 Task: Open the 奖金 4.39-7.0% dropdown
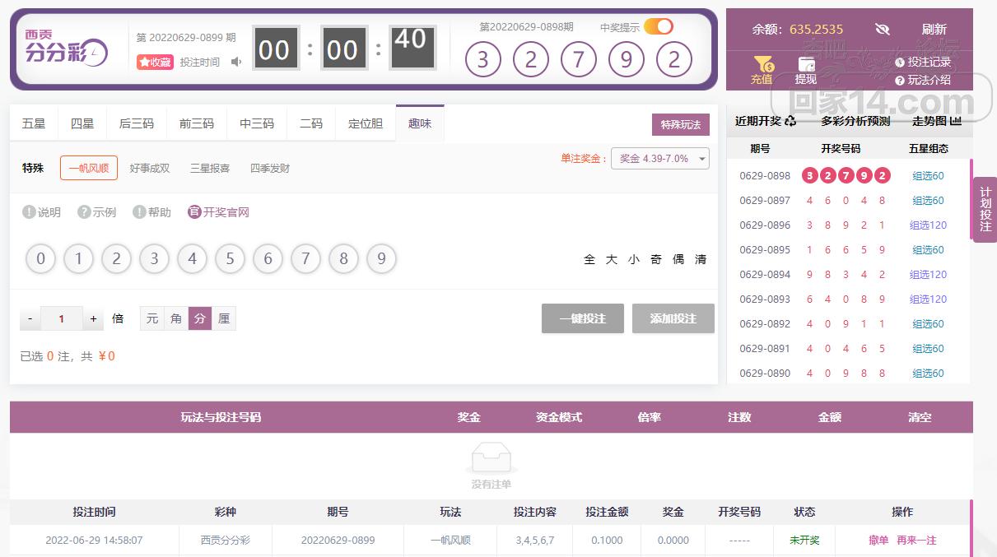click(660, 158)
